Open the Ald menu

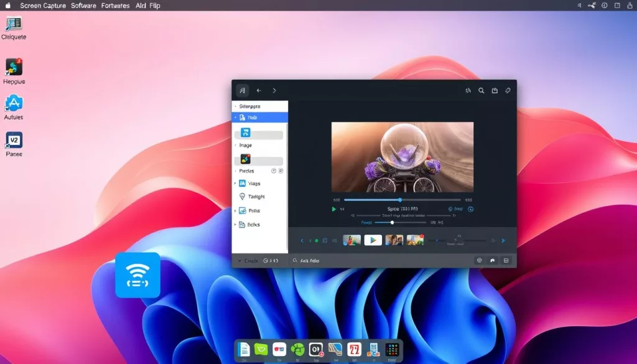[141, 6]
